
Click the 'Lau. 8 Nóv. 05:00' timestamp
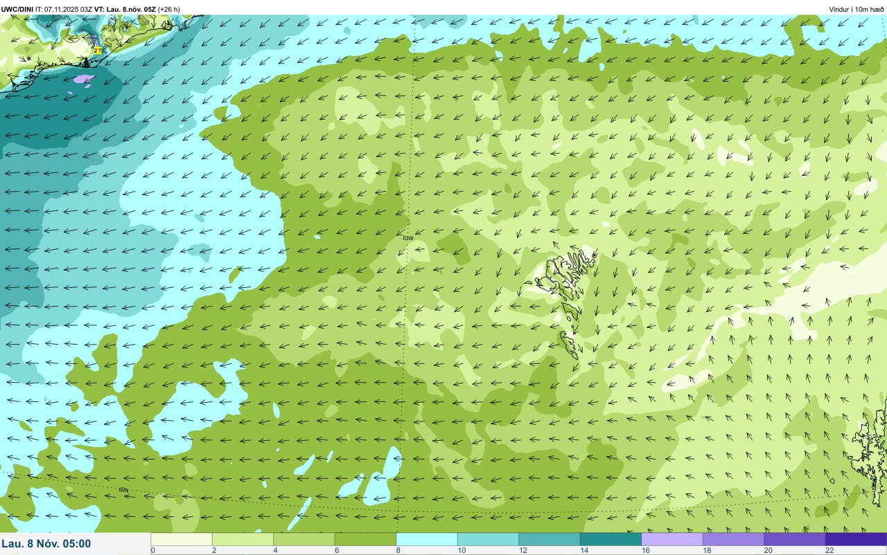click(46, 544)
